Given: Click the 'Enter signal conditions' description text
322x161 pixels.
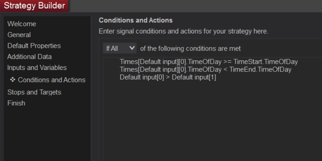Looking at the screenshot, I should 183,31.
